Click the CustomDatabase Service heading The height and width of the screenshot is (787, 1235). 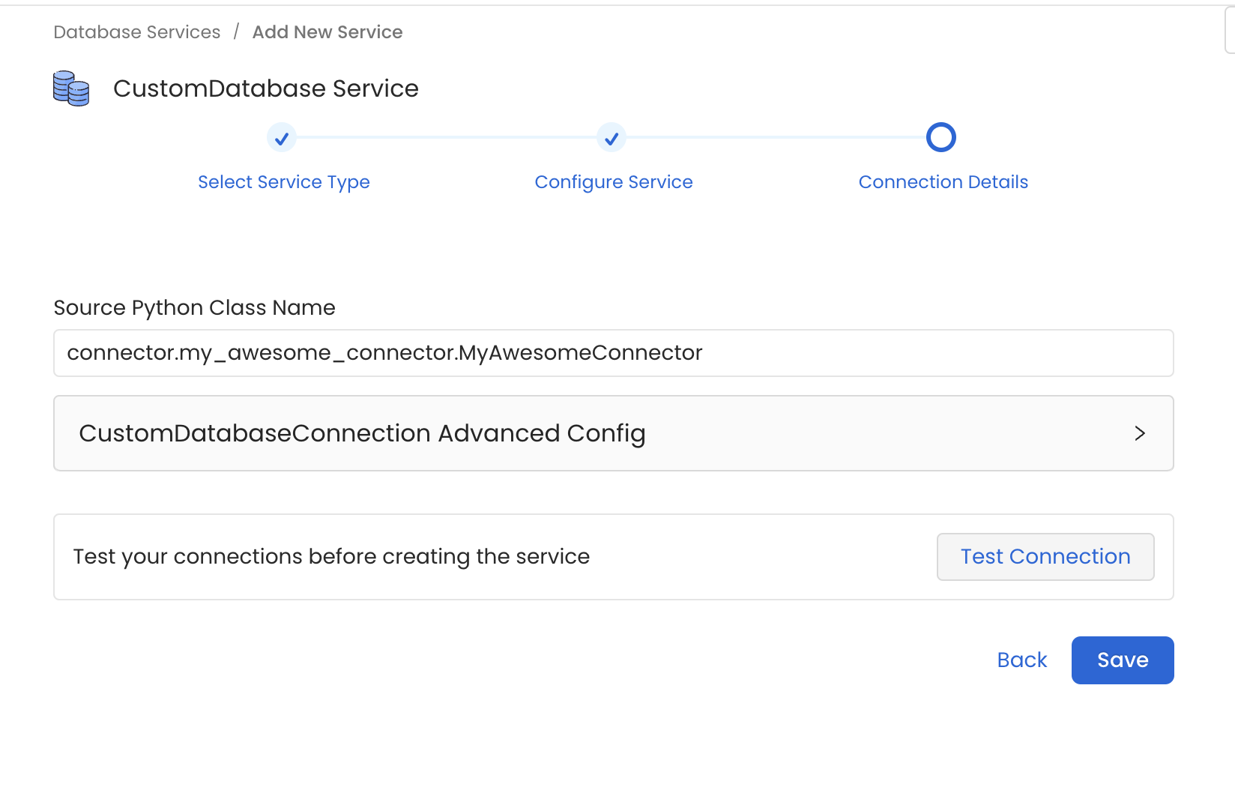click(265, 88)
